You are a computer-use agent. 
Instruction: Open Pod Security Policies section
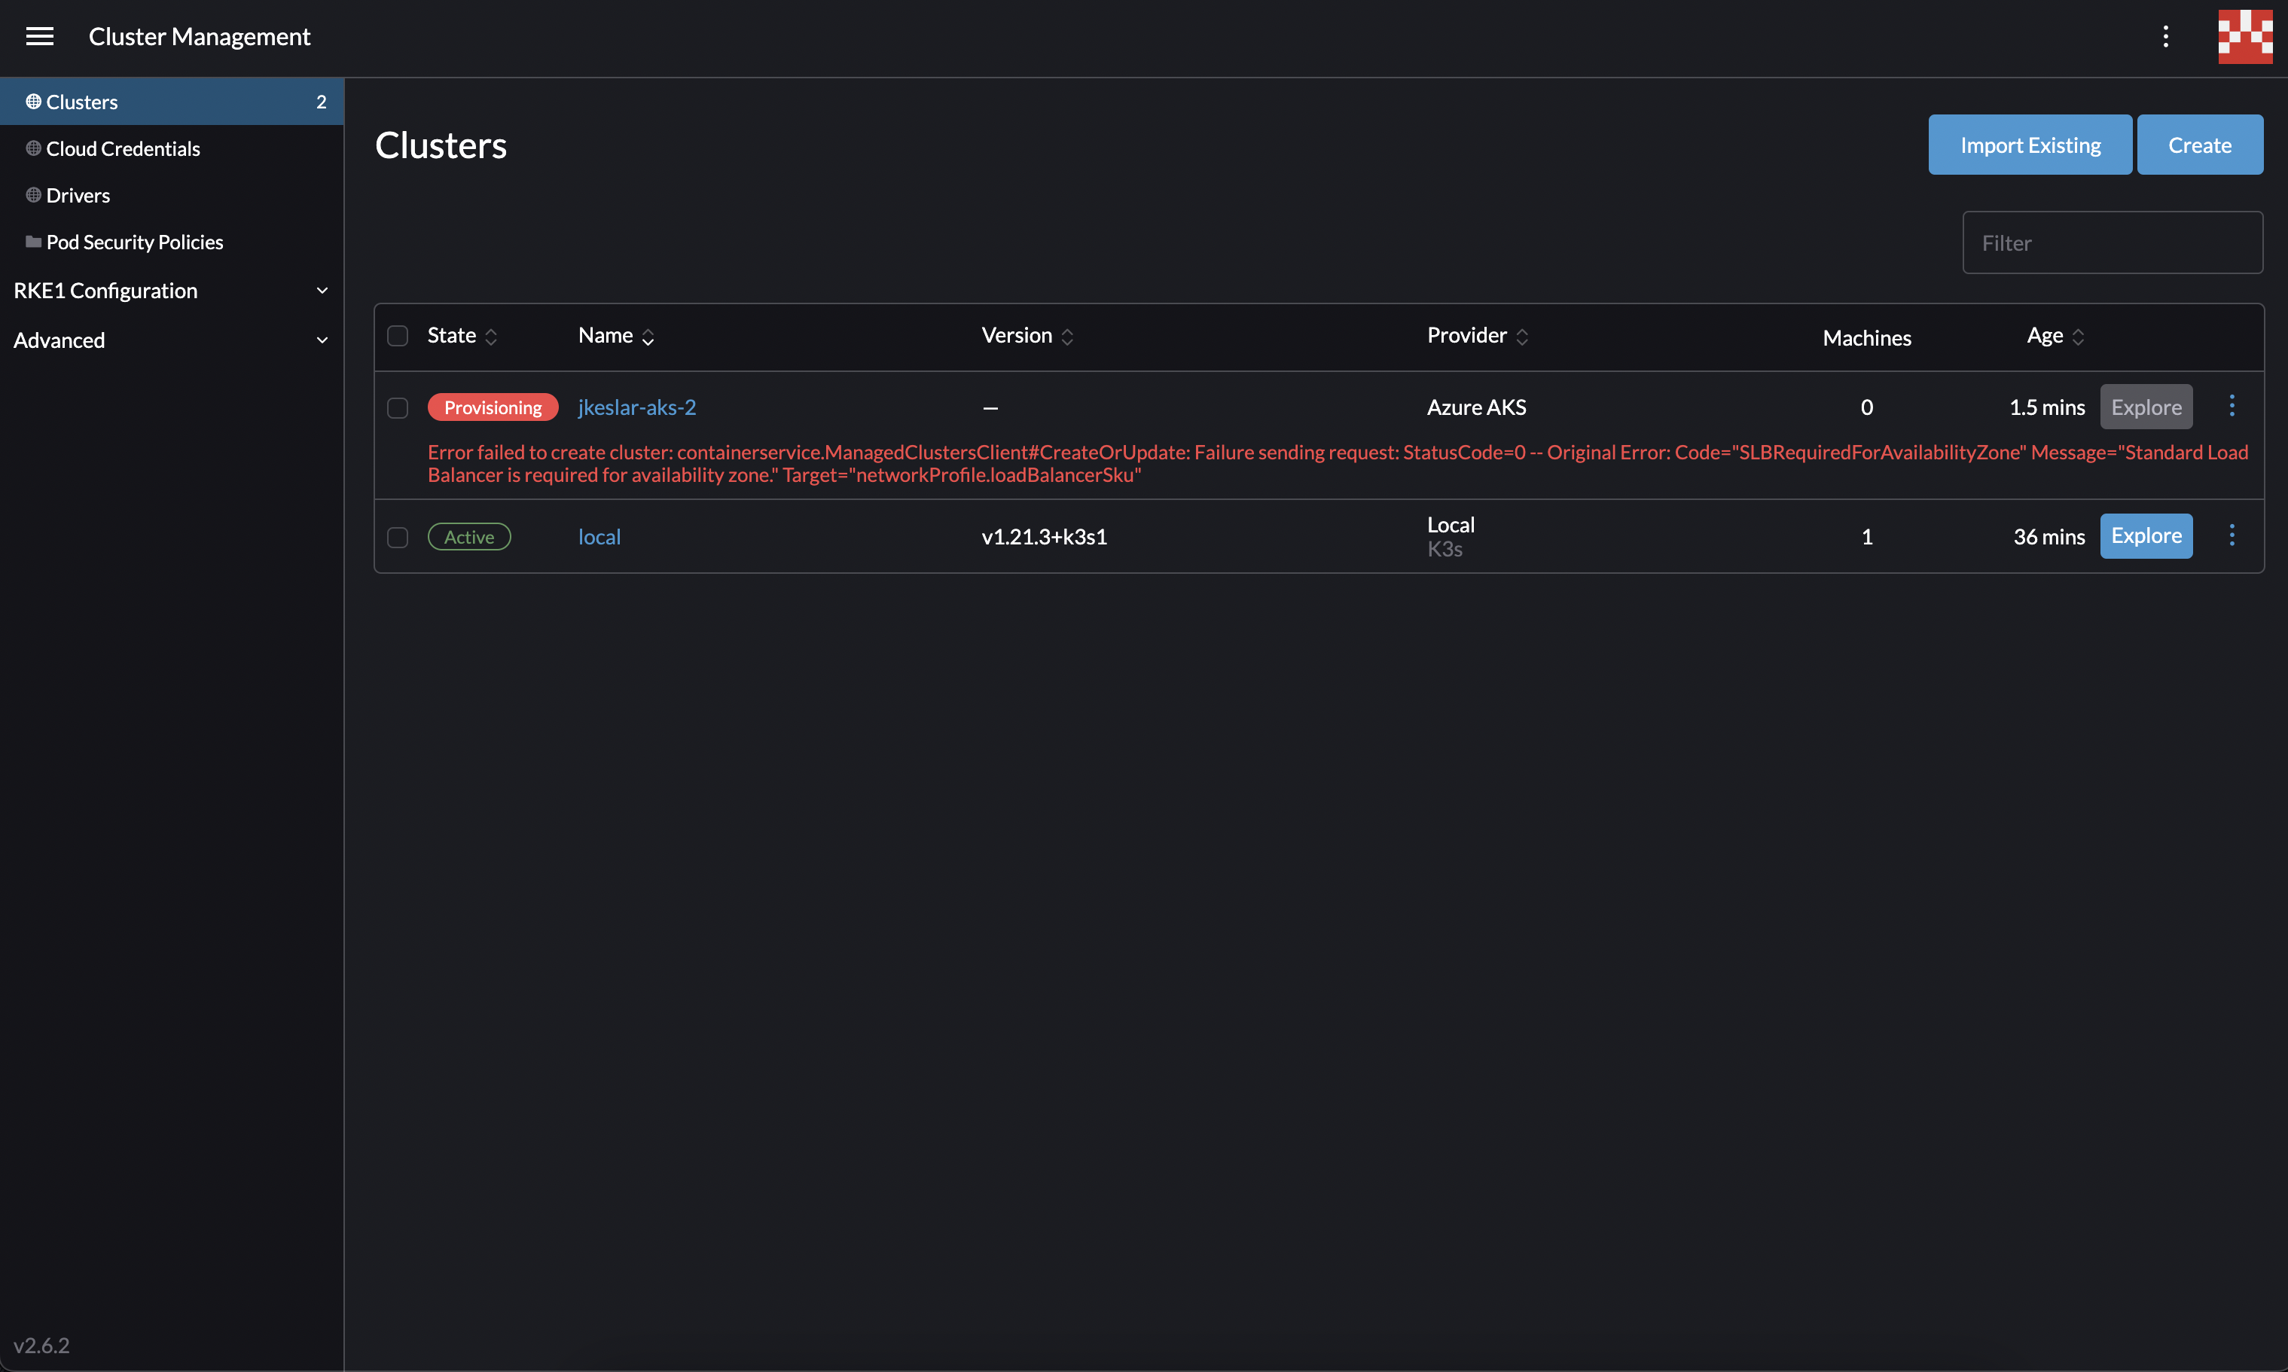pos(133,241)
